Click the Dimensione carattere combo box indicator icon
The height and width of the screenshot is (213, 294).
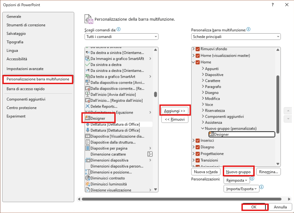pos(150,154)
